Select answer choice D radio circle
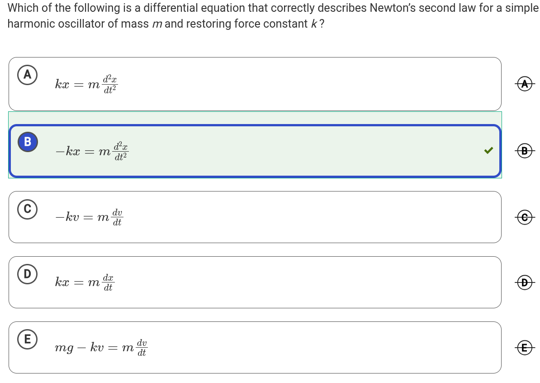This screenshot has width=540, height=383. (28, 274)
